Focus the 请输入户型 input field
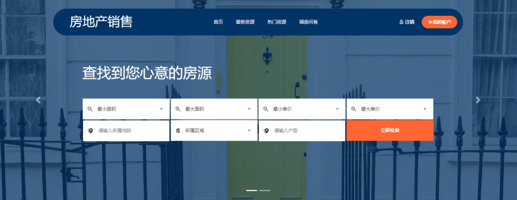The height and width of the screenshot is (200, 517). (x=302, y=131)
